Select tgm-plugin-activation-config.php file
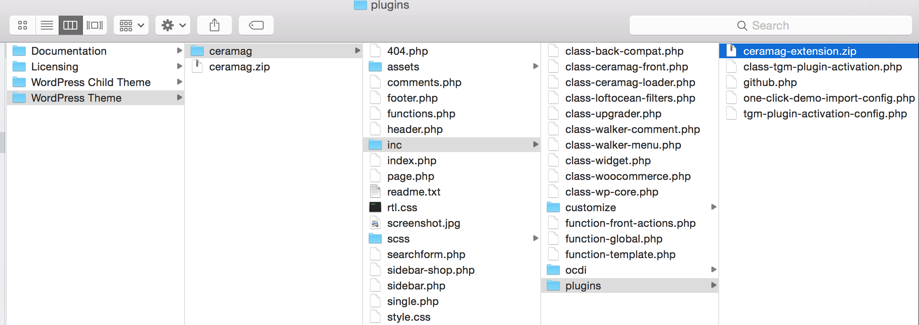Screen dimensions: 919x325 tap(819, 113)
